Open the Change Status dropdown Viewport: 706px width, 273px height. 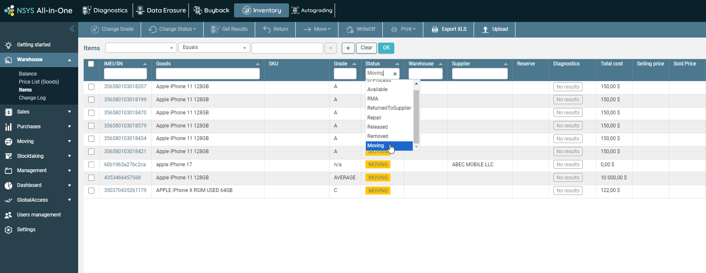click(172, 30)
